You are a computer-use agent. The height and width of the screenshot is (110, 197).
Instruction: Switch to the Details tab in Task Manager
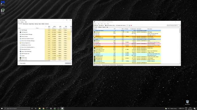(x=43, y=24)
